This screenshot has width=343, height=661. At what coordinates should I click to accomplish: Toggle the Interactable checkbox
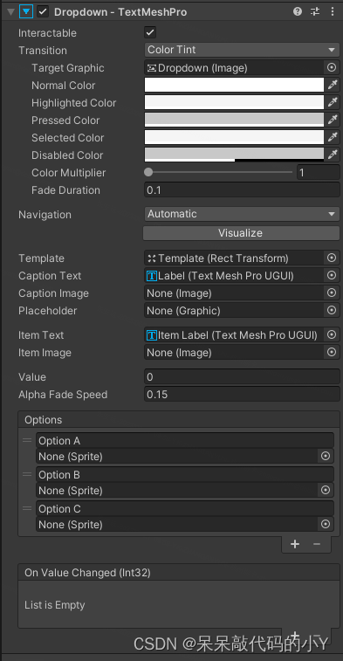click(x=150, y=32)
